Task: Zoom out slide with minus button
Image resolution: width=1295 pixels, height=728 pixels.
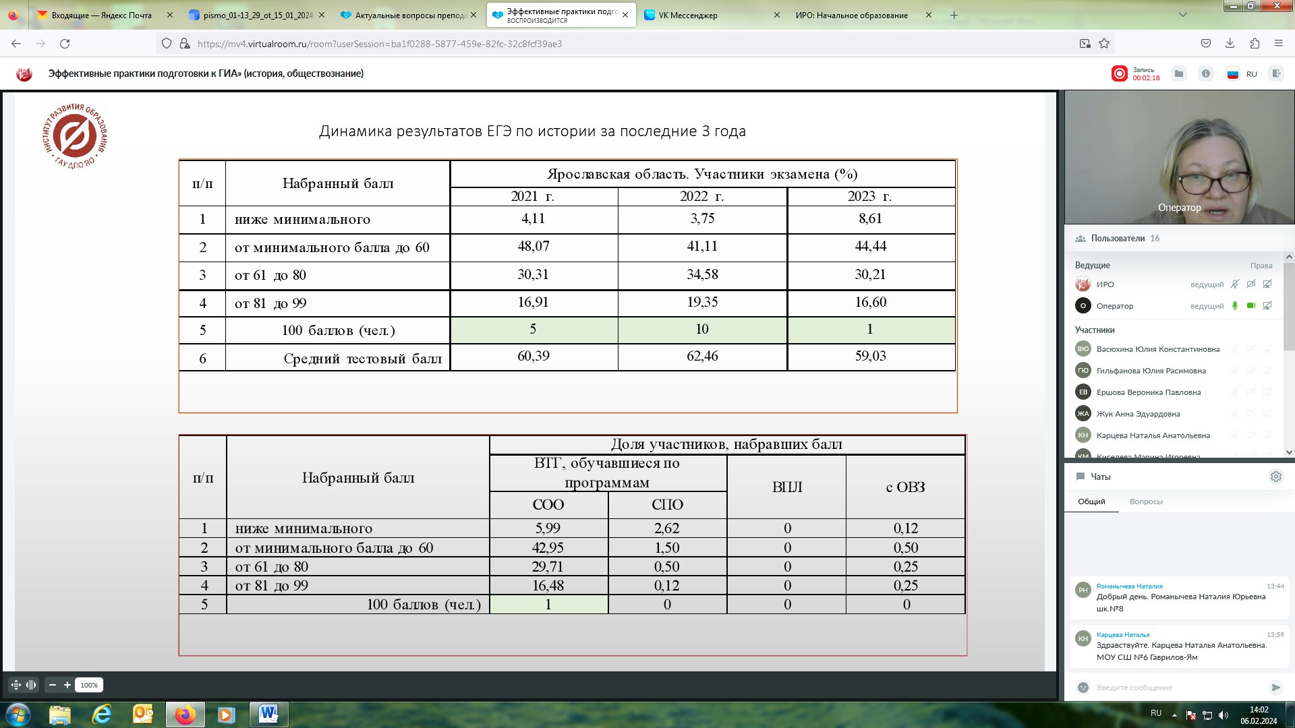Action: tap(53, 685)
